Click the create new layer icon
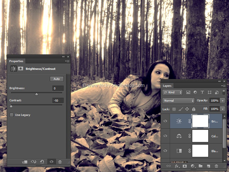The image size is (229, 172). [x=209, y=166]
